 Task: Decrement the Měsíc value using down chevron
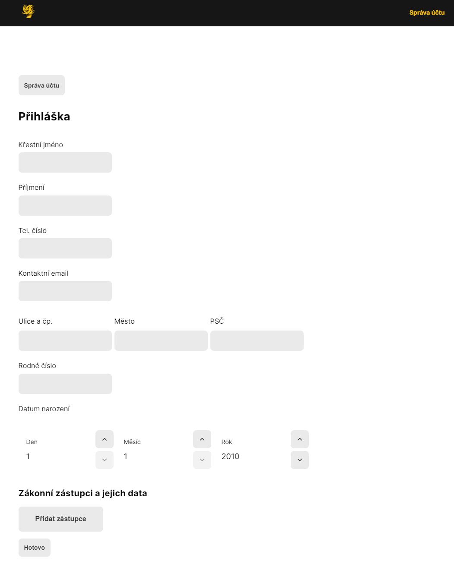pyautogui.click(x=202, y=460)
